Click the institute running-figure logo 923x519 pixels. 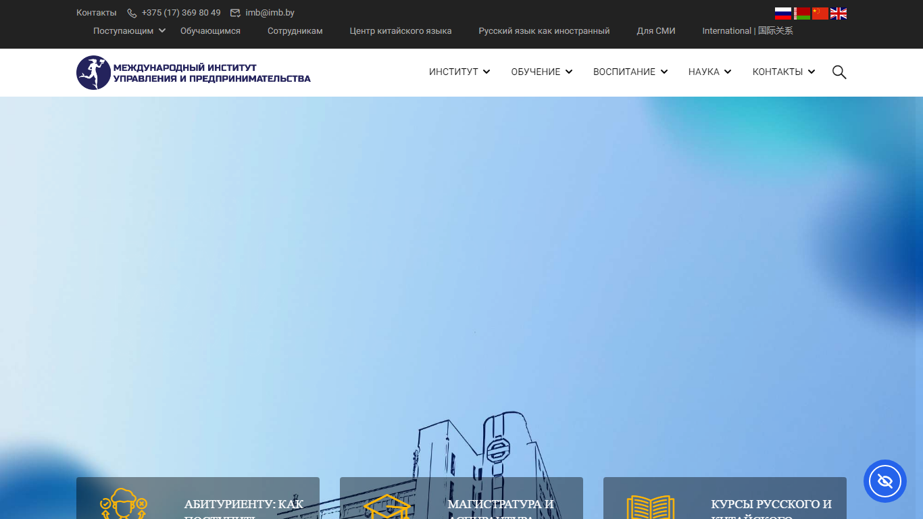[x=93, y=72]
